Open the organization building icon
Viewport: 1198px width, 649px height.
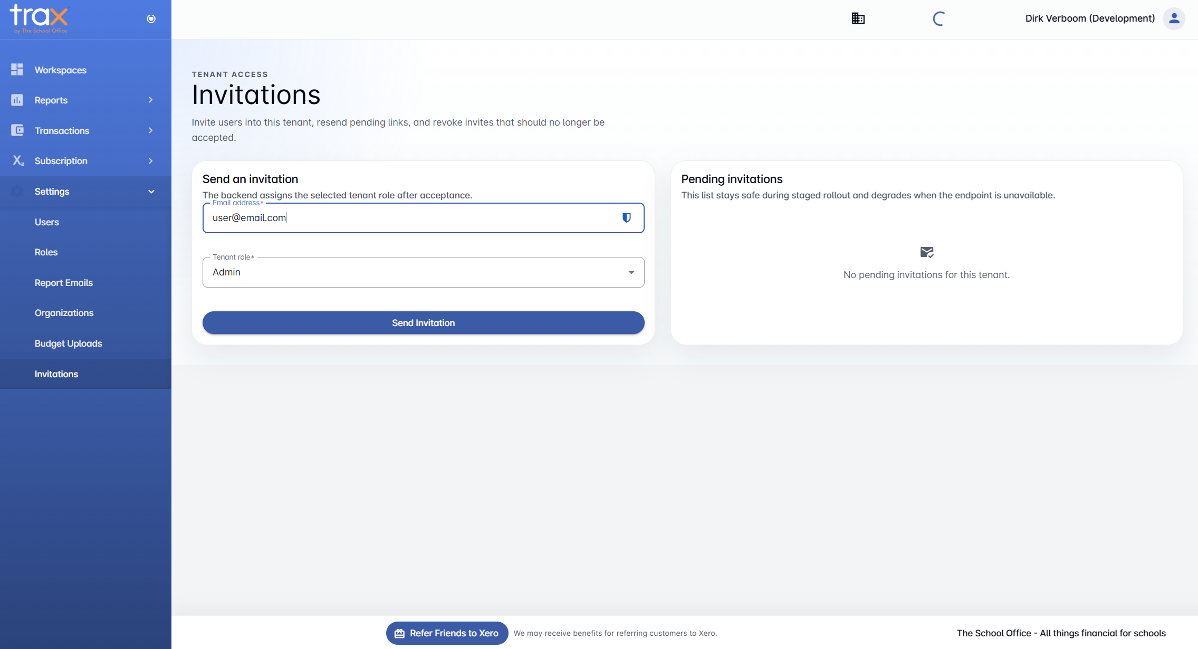(858, 18)
